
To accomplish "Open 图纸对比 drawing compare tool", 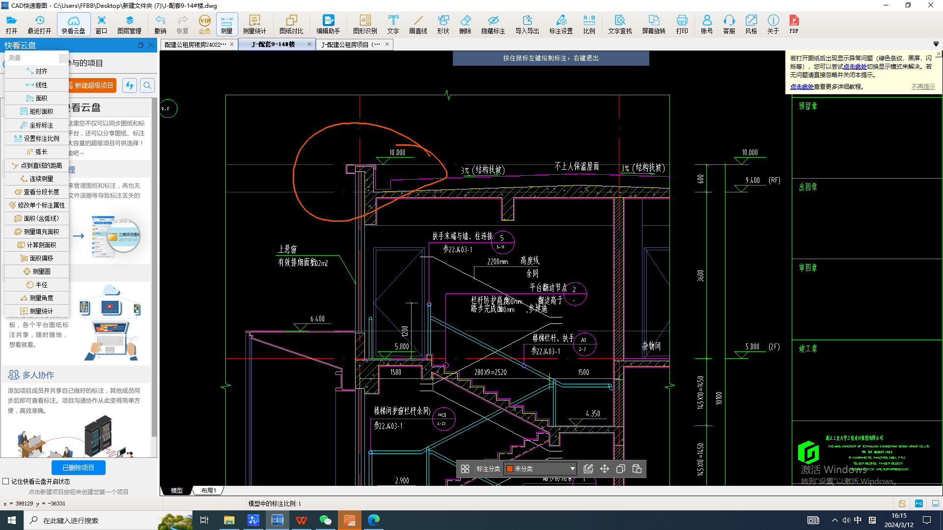I will (x=291, y=24).
